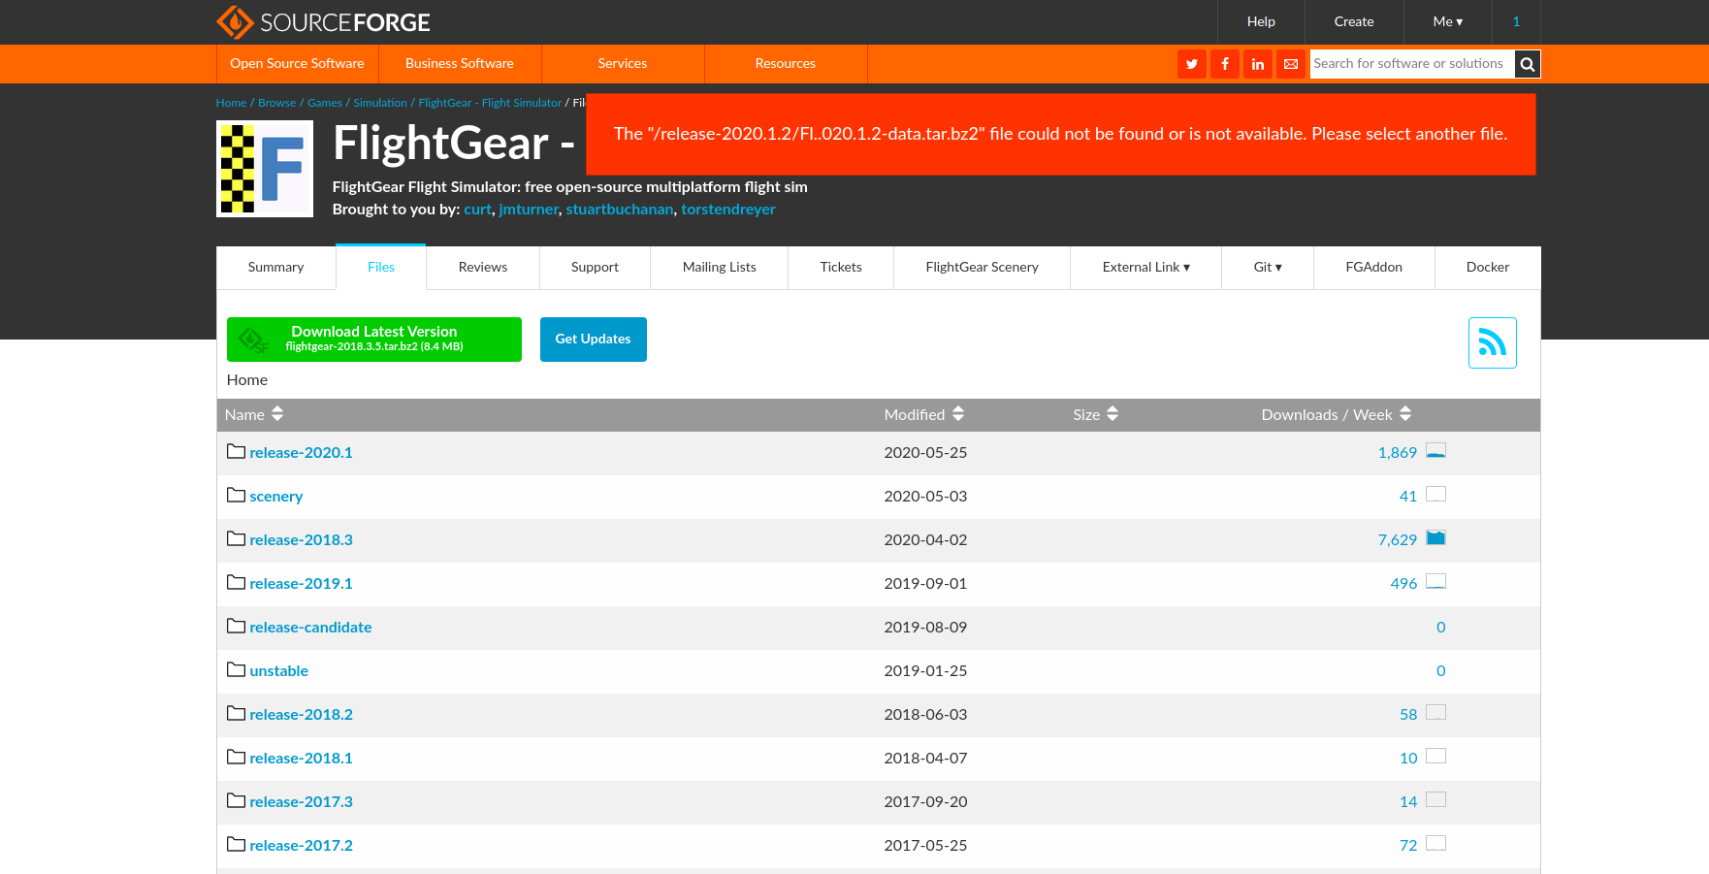
Task: Open the Mailing Lists tab
Action: (x=720, y=267)
